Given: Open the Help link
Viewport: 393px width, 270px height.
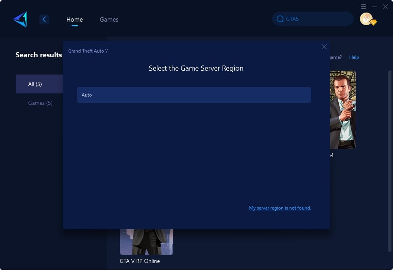Looking at the screenshot, I should [354, 57].
